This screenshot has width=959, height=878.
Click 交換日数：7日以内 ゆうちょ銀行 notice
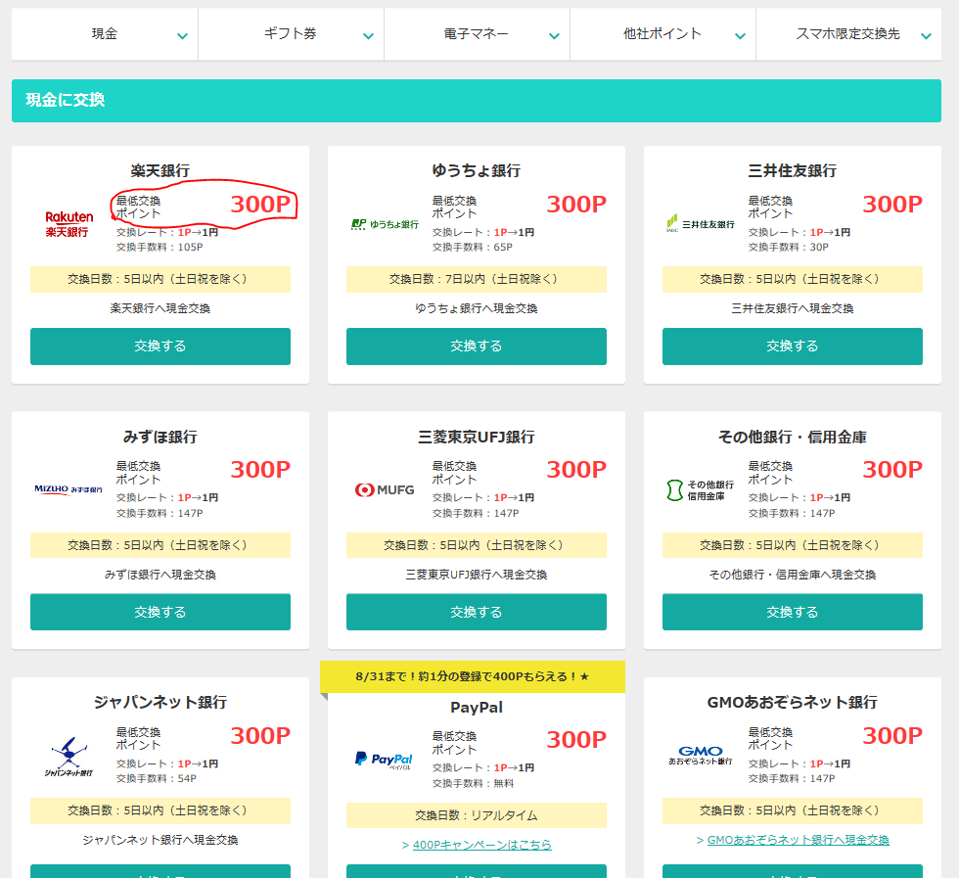[477, 279]
